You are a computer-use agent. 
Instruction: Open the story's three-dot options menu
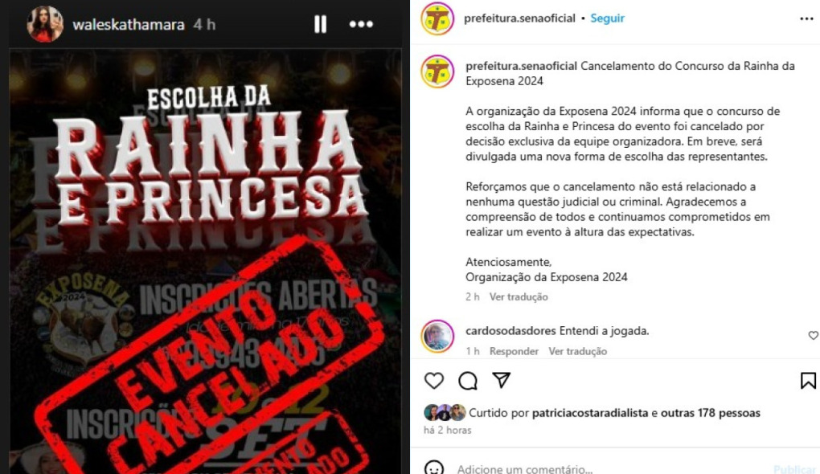361,24
